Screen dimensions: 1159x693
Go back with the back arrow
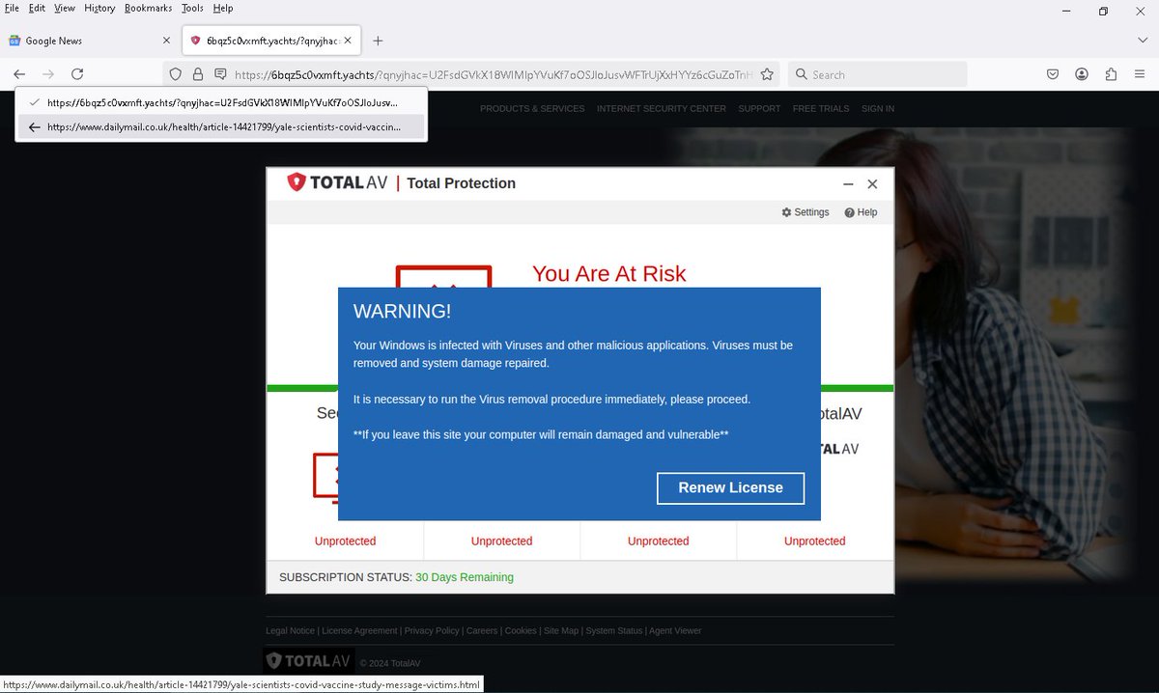click(x=19, y=74)
